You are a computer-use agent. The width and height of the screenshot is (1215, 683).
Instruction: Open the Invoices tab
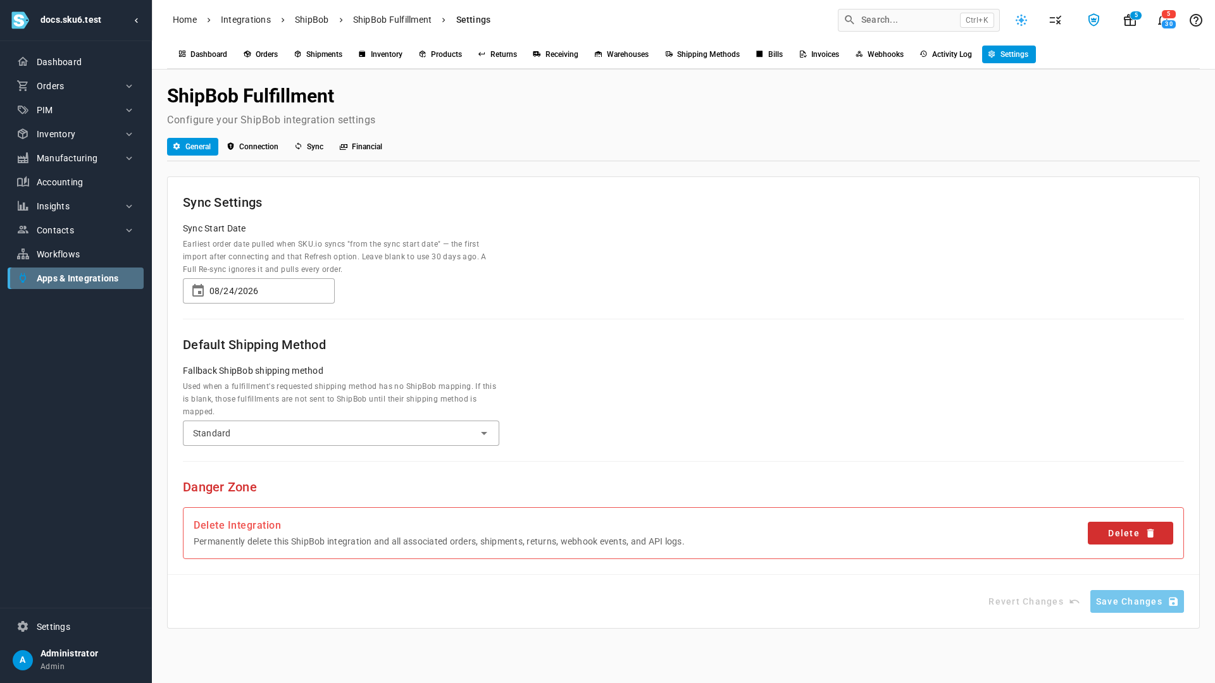point(819,54)
